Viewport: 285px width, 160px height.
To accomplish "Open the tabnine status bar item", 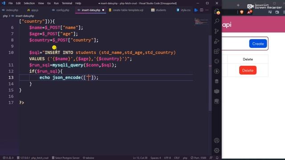I will (x=89, y=158).
